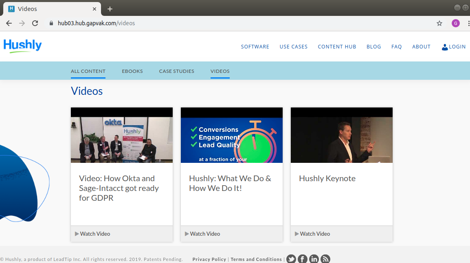Click the address bar URL

(96, 23)
